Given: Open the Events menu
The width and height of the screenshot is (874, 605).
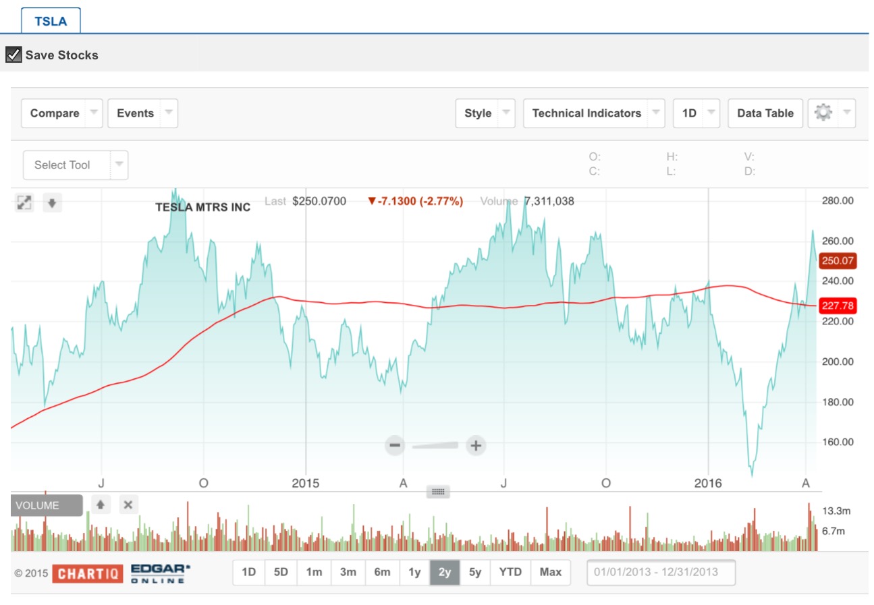Looking at the screenshot, I should click(x=142, y=113).
